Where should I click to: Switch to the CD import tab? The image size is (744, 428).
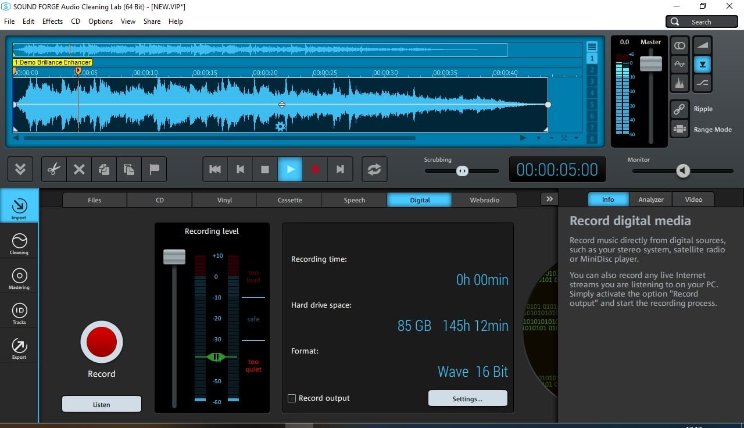(160, 199)
